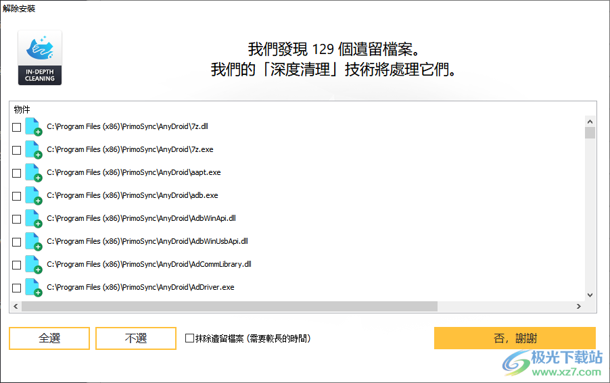610x383 pixels.
Task: Click the file icon for 7z.dll
Action: click(33, 126)
